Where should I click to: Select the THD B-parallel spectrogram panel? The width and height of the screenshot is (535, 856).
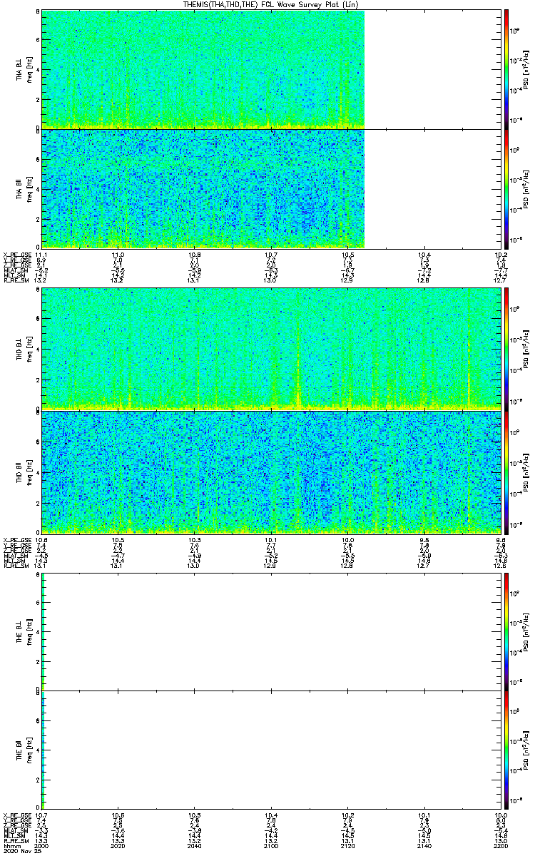[x=271, y=472]
